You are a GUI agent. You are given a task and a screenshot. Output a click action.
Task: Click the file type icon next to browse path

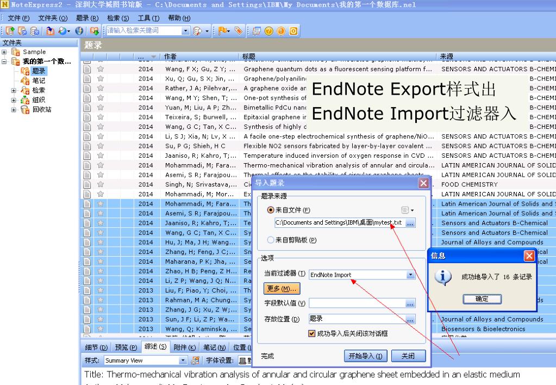(x=405, y=210)
